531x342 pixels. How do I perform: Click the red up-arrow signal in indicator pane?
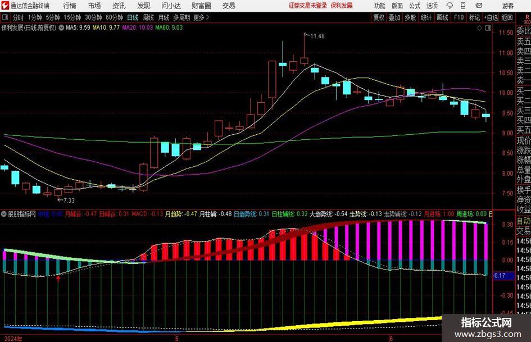[58, 279]
